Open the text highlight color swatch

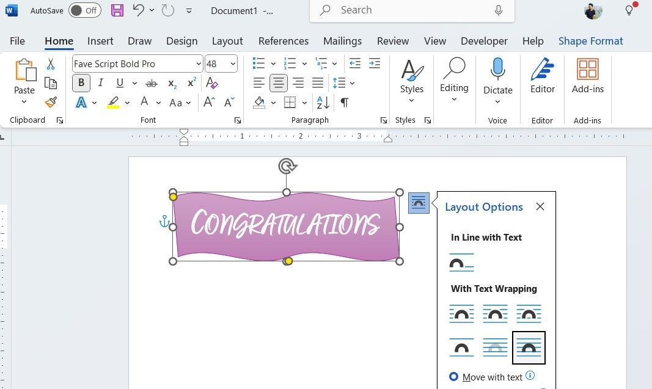click(x=113, y=103)
